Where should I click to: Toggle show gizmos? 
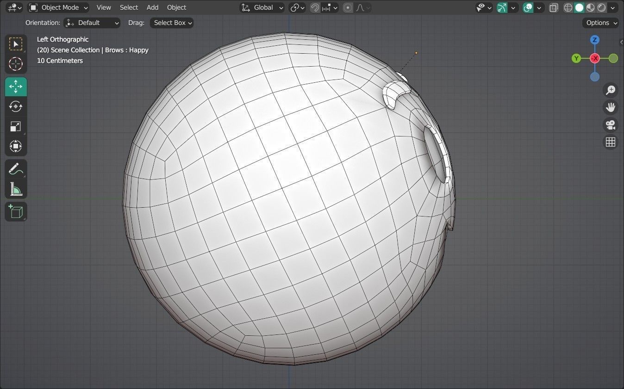(x=502, y=7)
